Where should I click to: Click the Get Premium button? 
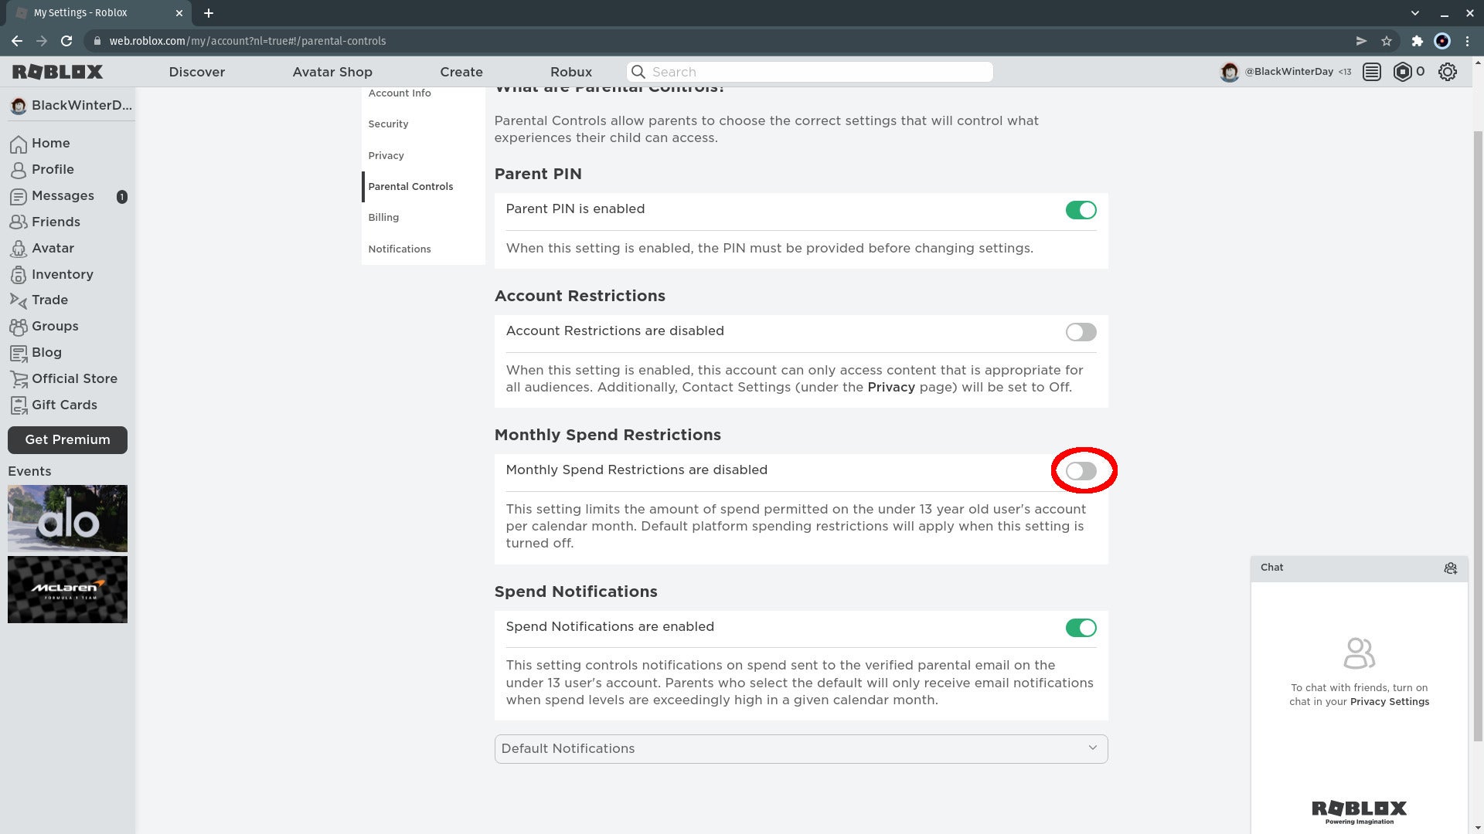pos(67,440)
